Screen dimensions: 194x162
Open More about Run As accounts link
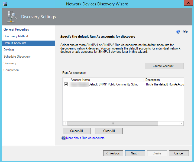click(x=85, y=138)
